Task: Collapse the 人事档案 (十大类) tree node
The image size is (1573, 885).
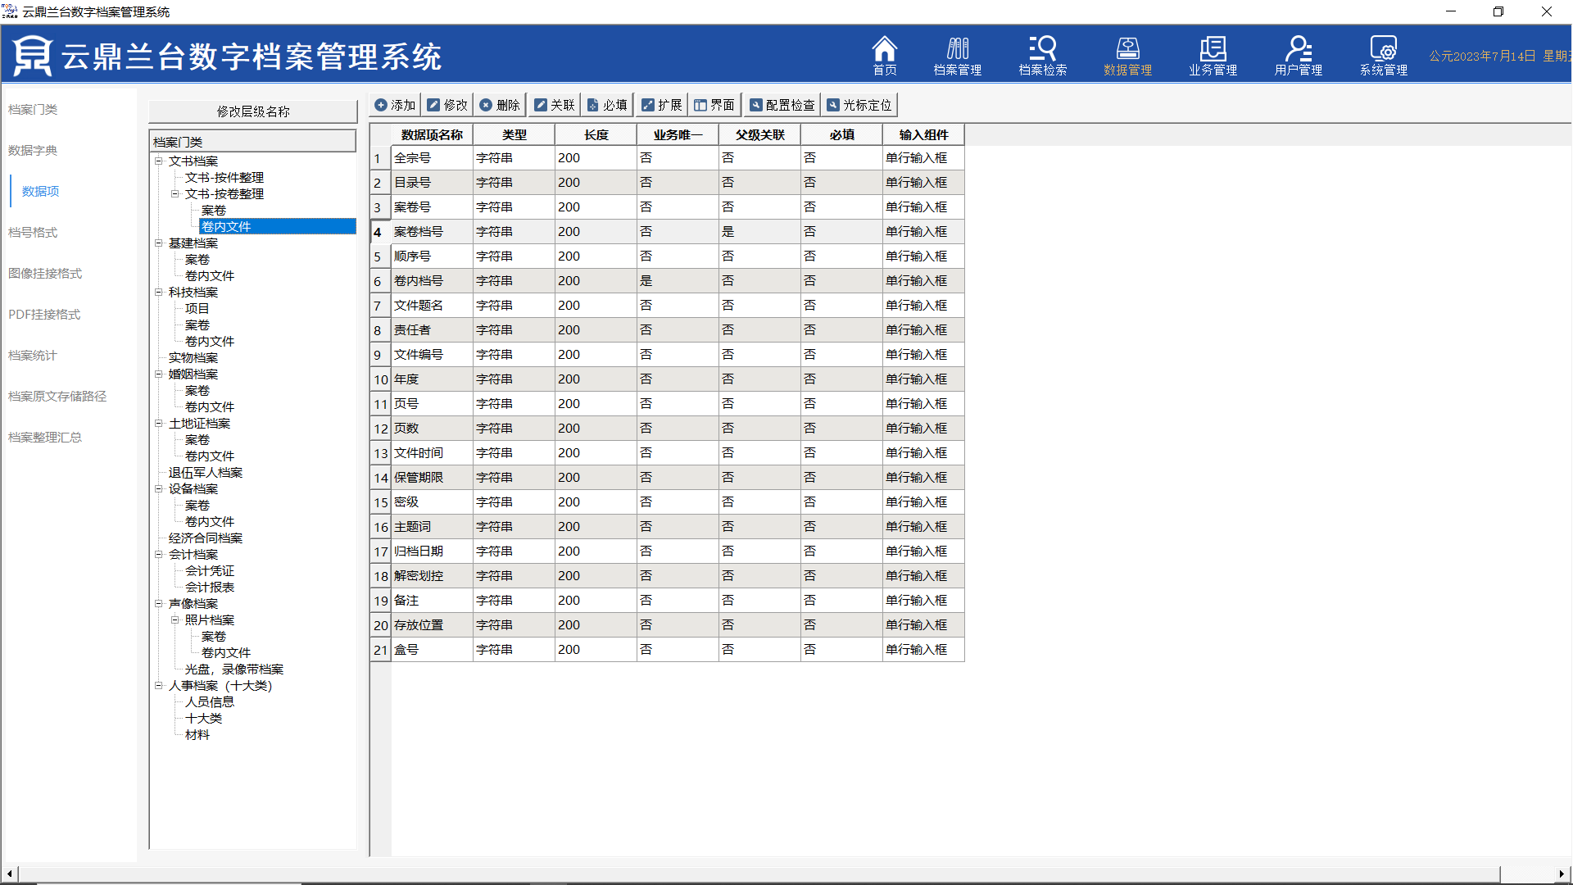Action: [x=159, y=685]
